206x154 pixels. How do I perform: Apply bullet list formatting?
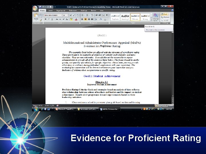82,15
